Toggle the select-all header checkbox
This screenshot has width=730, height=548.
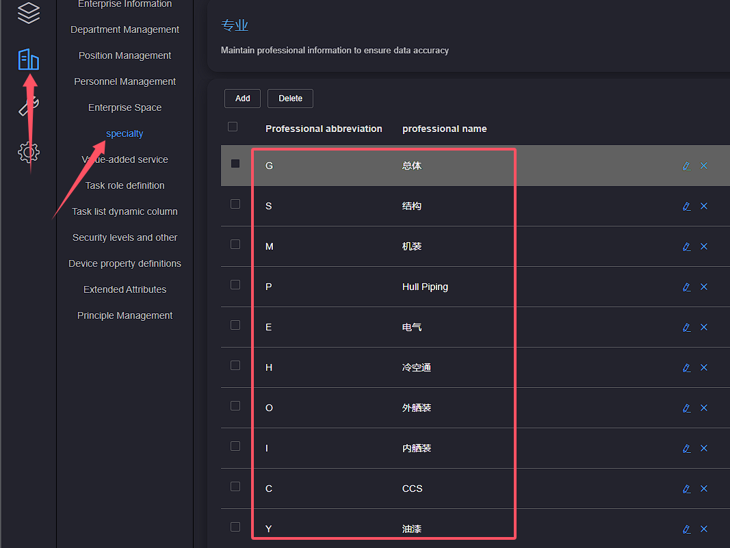pyautogui.click(x=233, y=127)
